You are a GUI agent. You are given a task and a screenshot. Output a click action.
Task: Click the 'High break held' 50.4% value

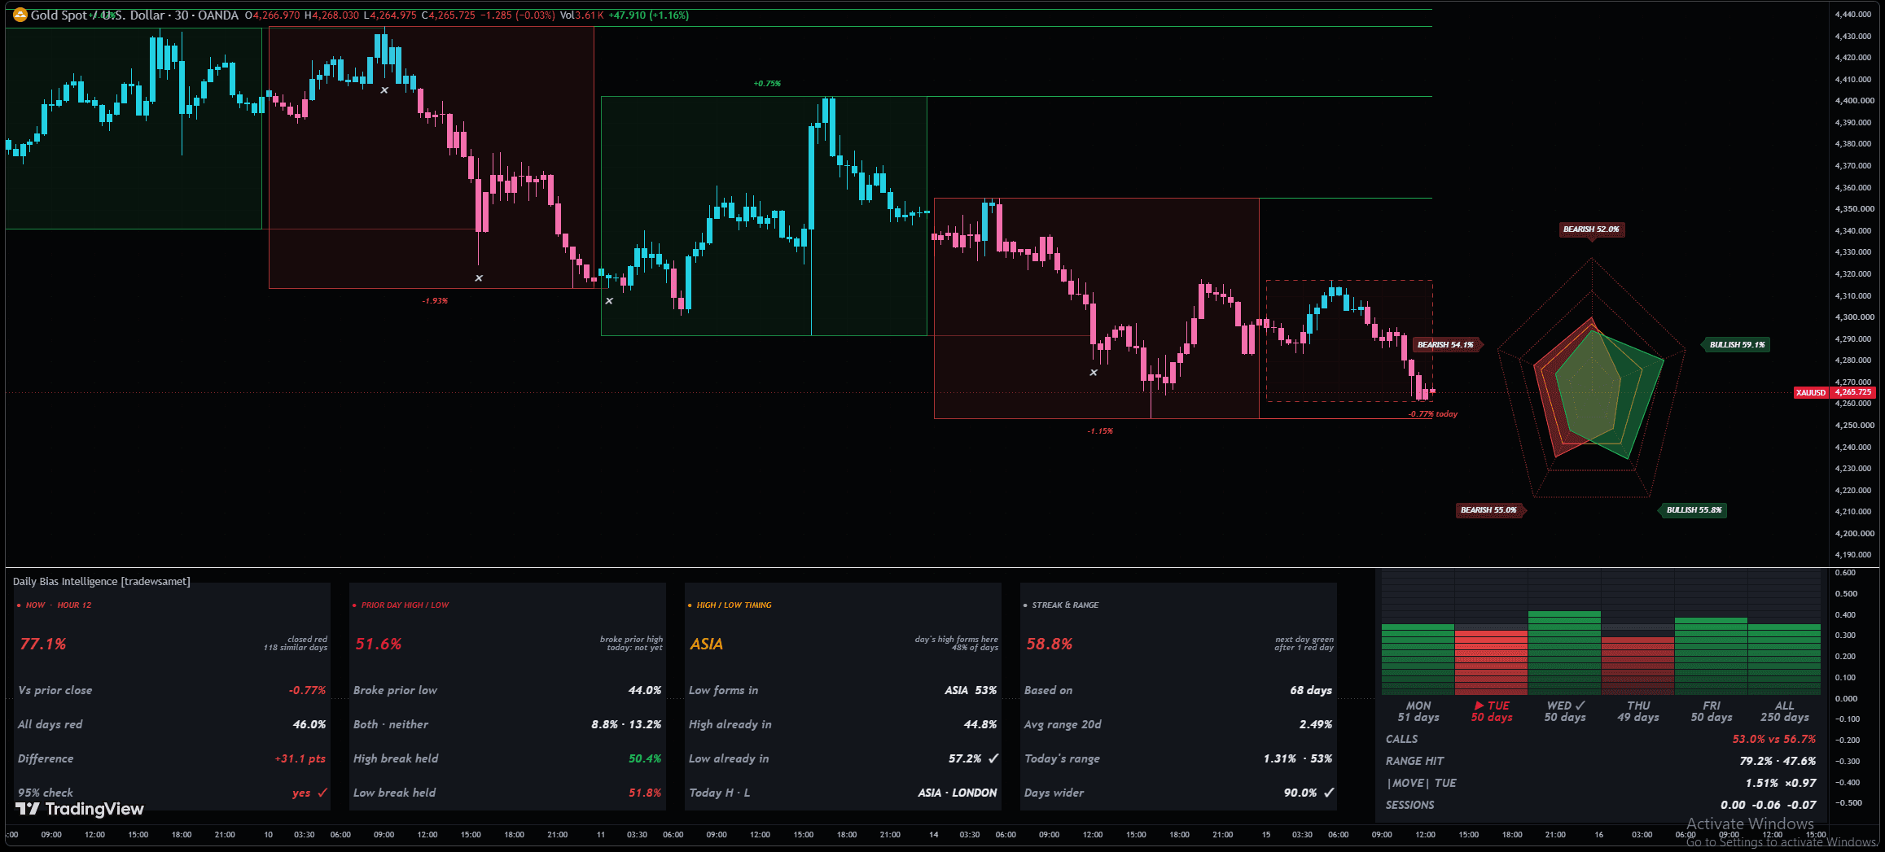pos(645,758)
